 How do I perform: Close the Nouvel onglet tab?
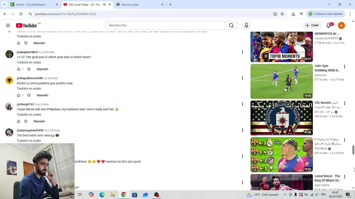click(x=163, y=4)
